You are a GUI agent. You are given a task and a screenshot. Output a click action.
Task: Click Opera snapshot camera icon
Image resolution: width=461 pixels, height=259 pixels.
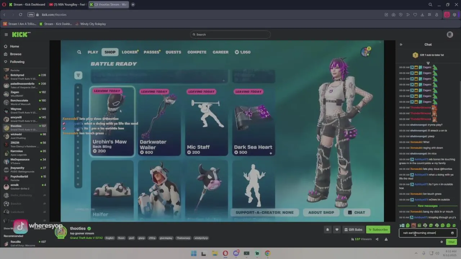click(x=393, y=15)
